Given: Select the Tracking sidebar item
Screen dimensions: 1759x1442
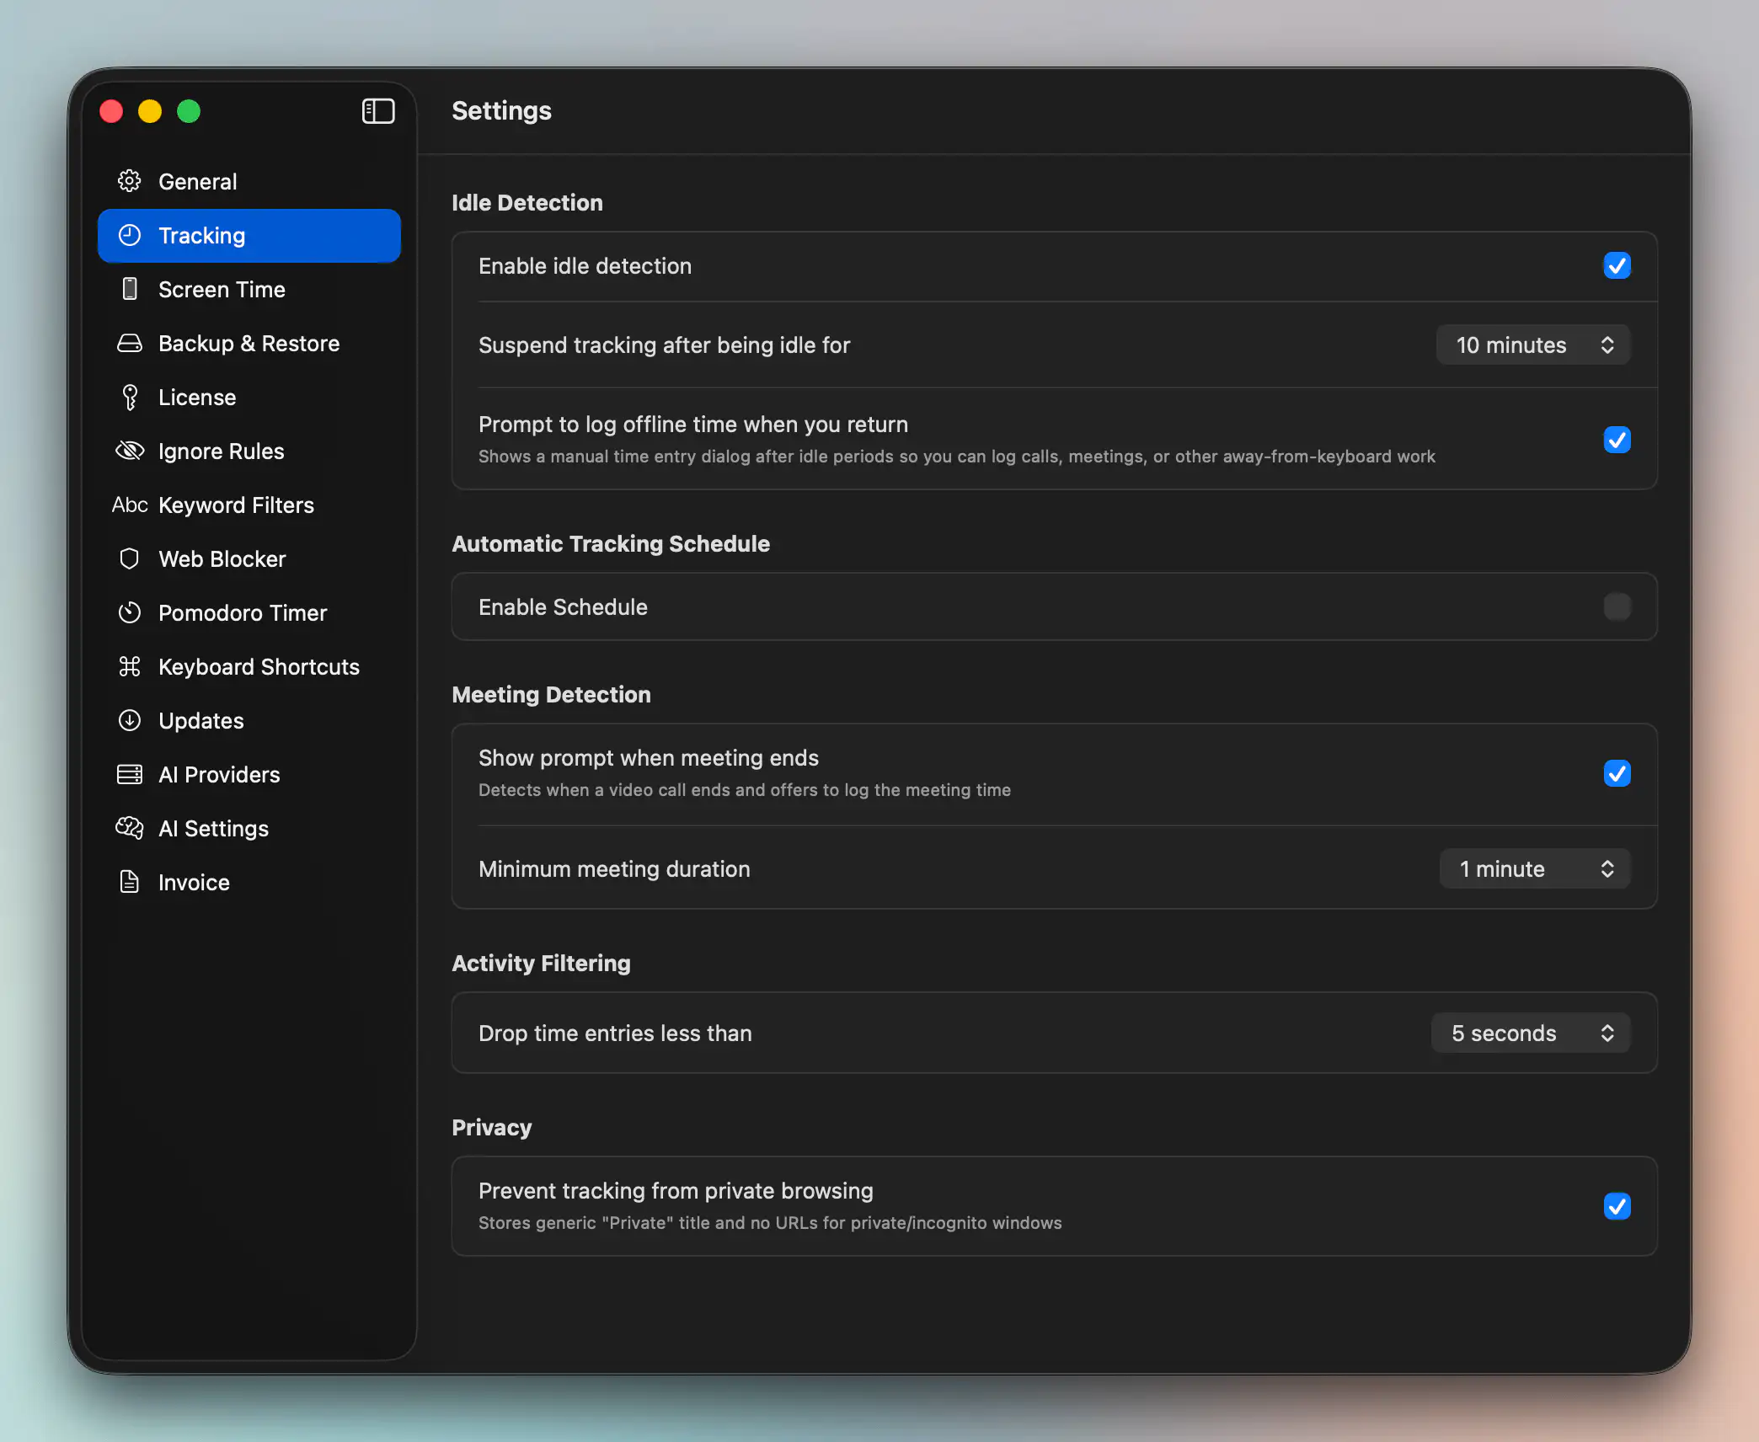Looking at the screenshot, I should [x=249, y=235].
